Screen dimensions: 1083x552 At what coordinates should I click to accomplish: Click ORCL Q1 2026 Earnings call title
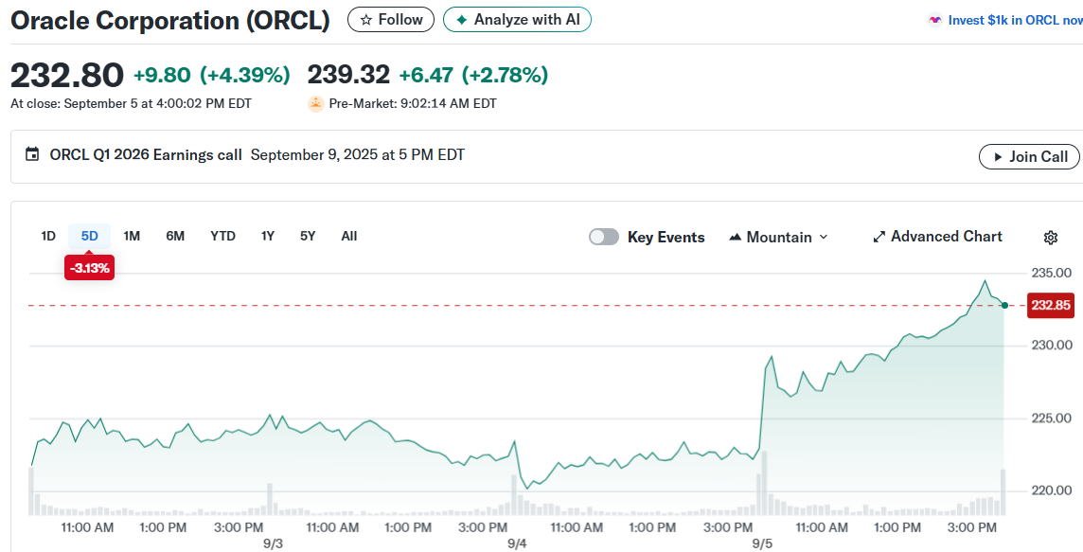[146, 154]
